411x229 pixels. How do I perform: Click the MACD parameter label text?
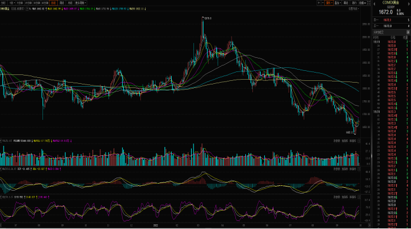[9, 169]
